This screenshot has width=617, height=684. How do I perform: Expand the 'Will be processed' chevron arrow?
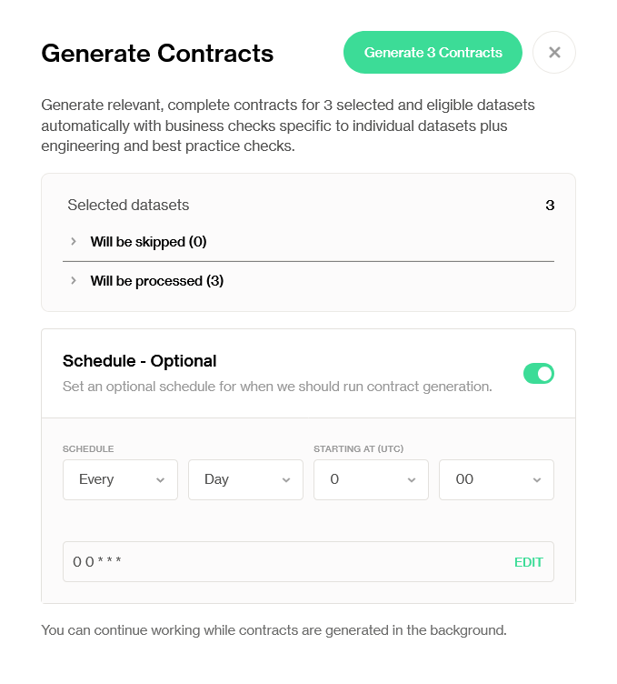(74, 281)
